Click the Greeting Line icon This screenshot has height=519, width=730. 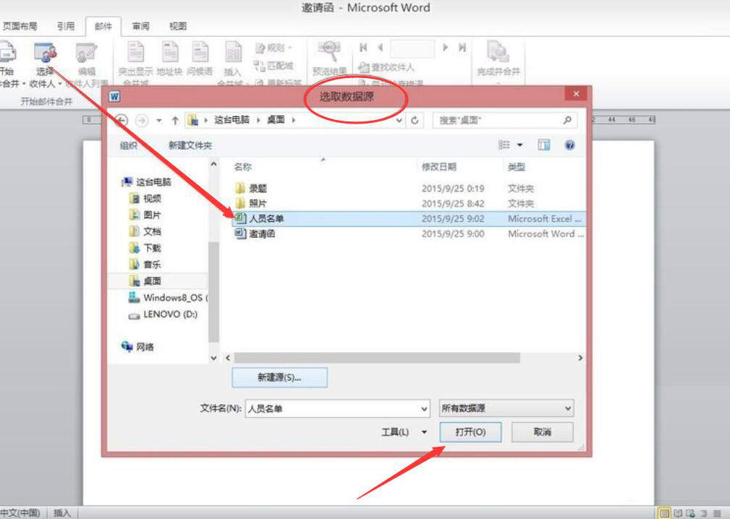click(200, 52)
